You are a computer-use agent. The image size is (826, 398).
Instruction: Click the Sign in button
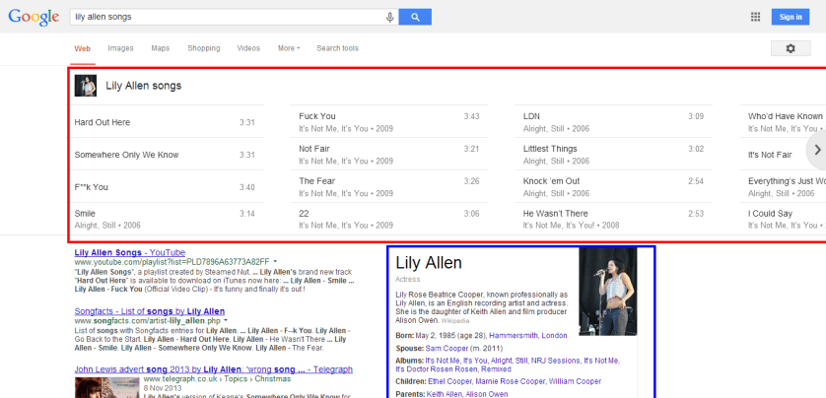click(791, 17)
